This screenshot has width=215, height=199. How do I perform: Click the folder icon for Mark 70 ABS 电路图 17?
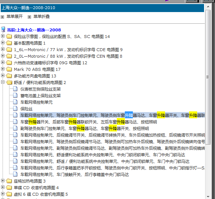point(9,69)
